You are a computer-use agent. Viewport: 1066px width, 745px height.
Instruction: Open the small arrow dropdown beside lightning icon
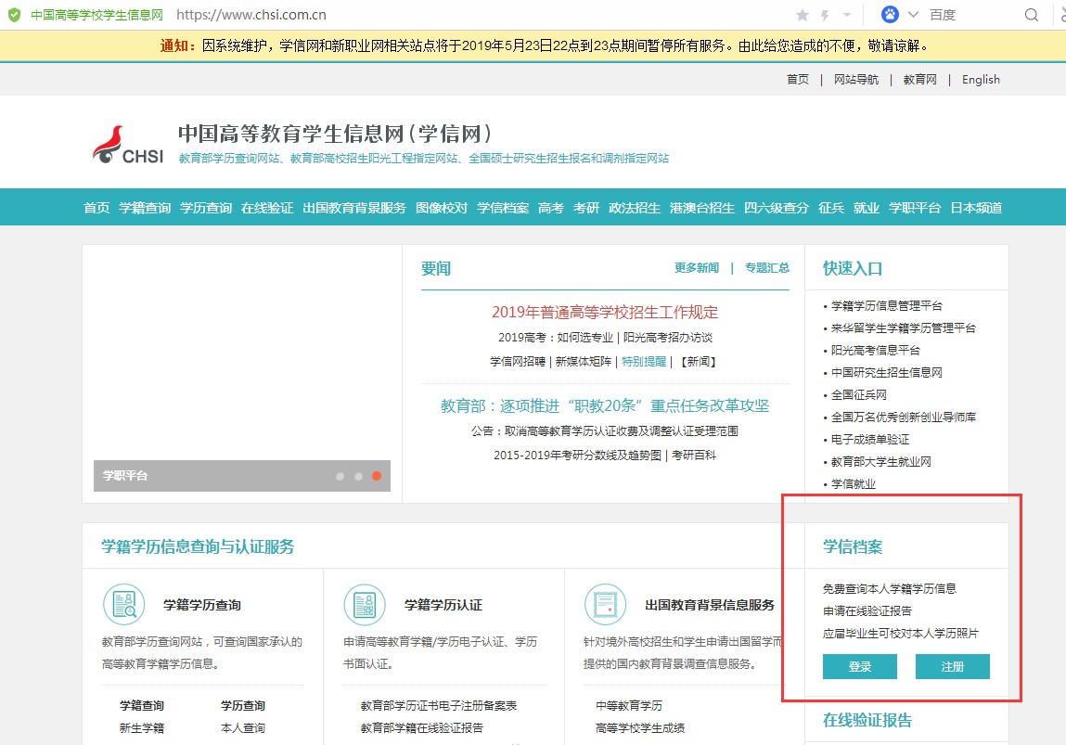(847, 15)
